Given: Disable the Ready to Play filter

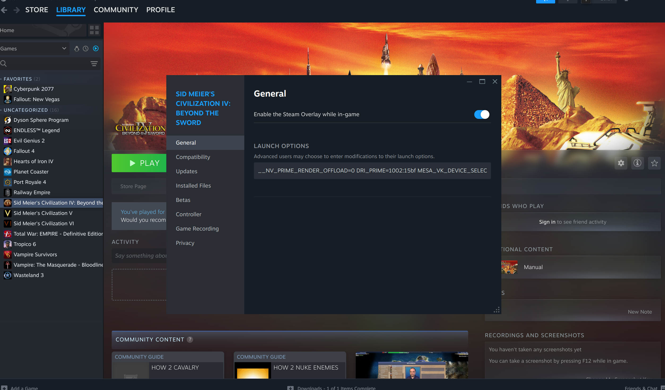Looking at the screenshot, I should pyautogui.click(x=95, y=49).
